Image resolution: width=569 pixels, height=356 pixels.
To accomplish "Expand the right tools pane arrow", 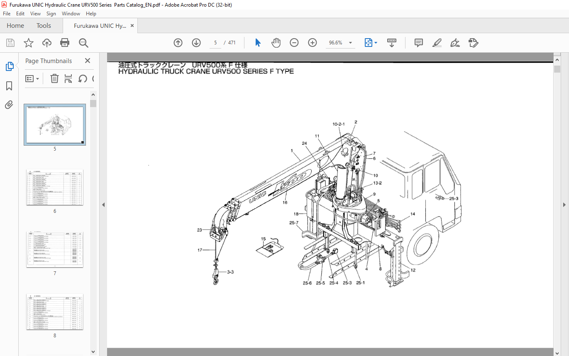I will pos(564,205).
